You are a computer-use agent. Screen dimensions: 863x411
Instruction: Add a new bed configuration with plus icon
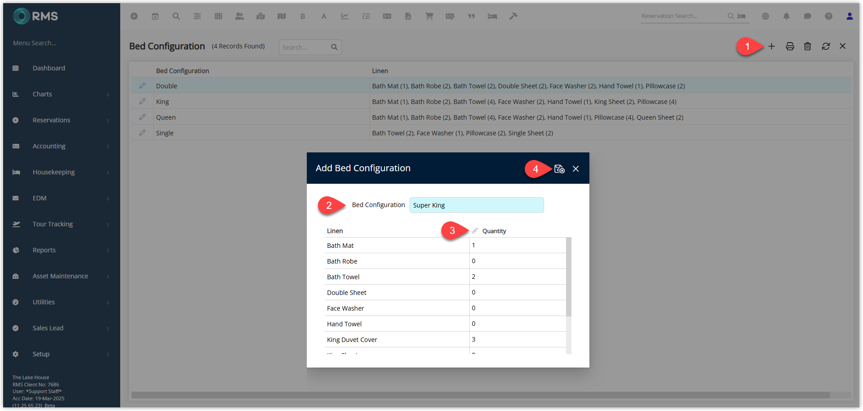(x=771, y=46)
